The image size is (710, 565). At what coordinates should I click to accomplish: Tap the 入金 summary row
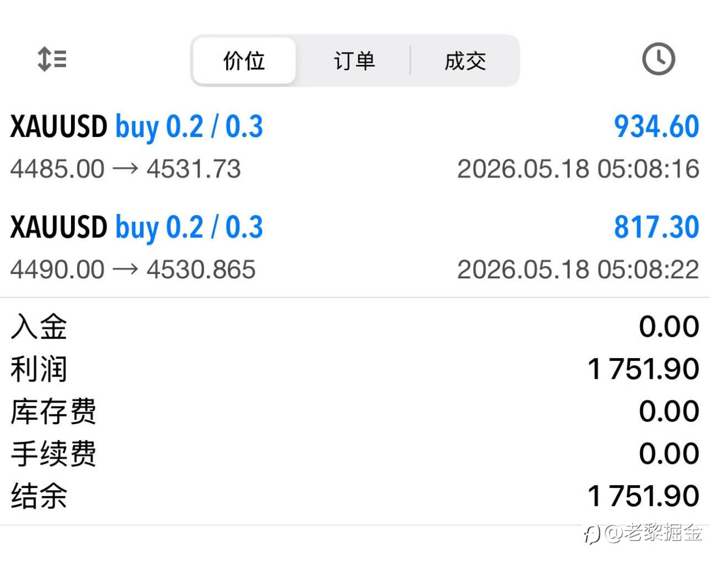tap(355, 327)
